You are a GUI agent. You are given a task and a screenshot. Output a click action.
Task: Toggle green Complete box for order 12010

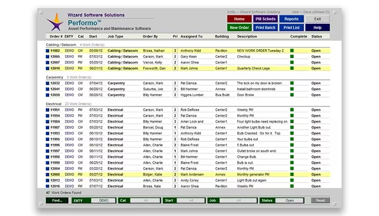(x=292, y=68)
